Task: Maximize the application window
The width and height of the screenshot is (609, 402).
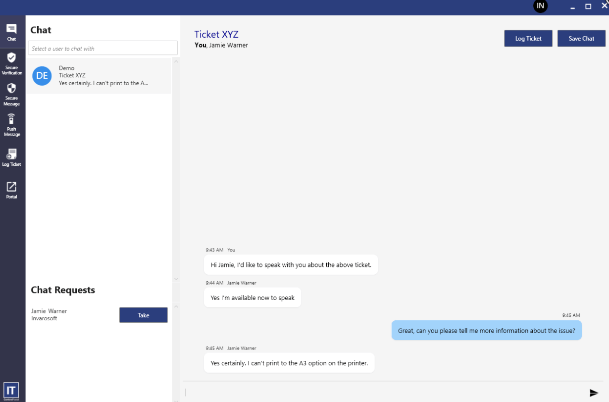Action: (588, 6)
